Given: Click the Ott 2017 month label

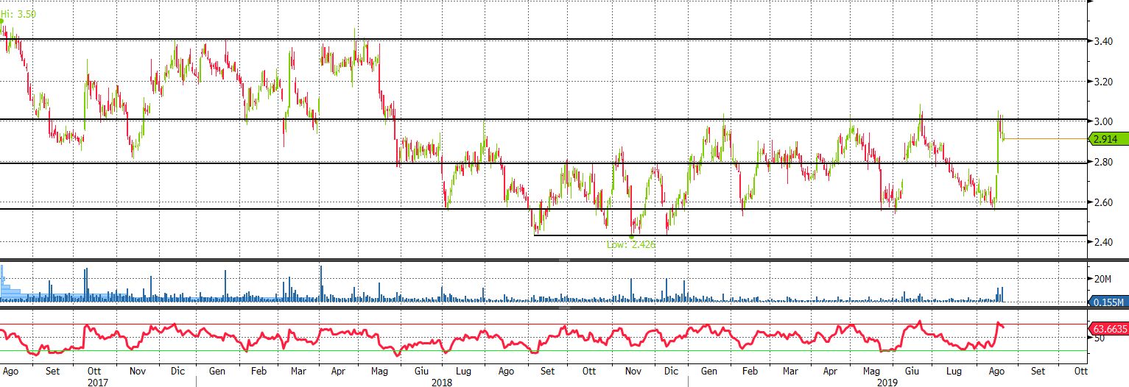Looking at the screenshot, I should coord(94,372).
